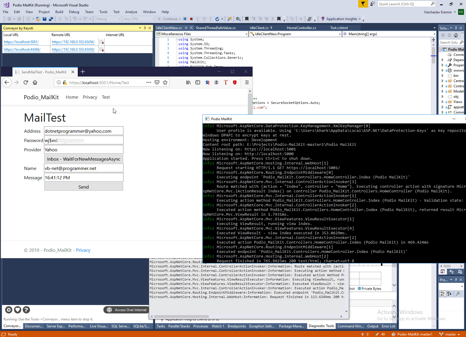Bookmark this page with the star
The image size is (466, 337).
point(165,82)
